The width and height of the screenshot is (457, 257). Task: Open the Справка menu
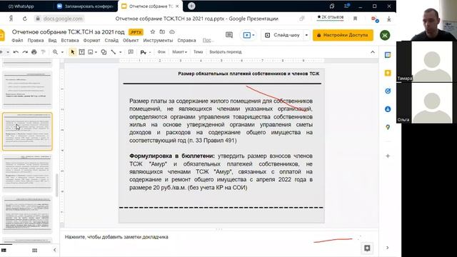[x=186, y=41]
